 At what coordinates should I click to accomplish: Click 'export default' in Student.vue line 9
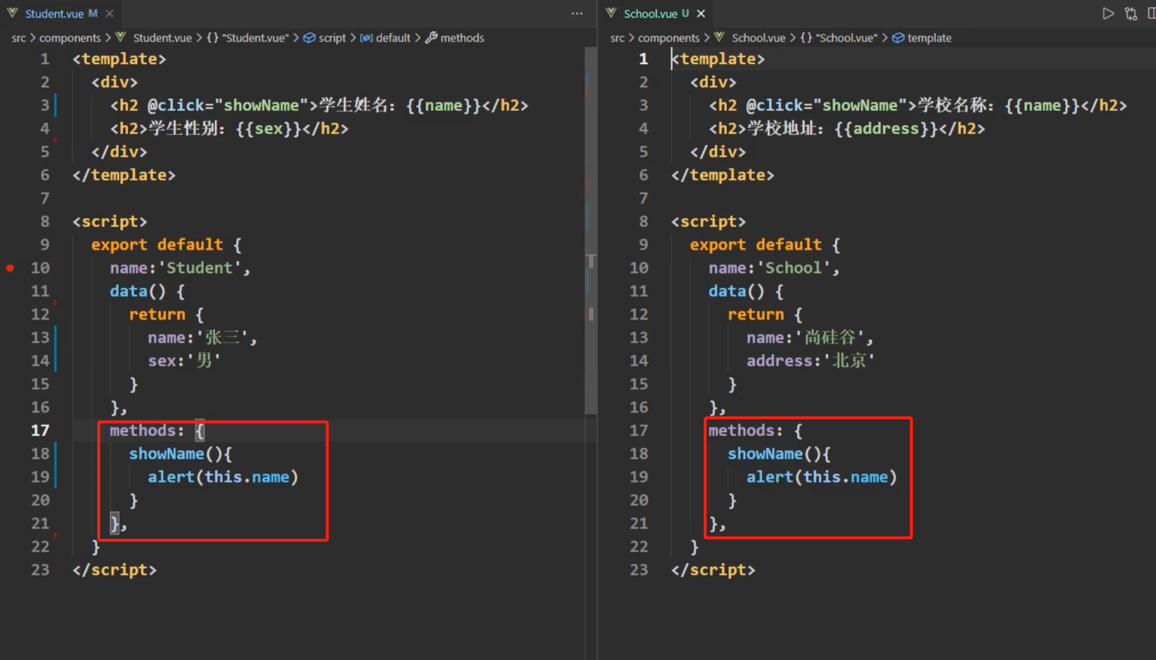(157, 245)
